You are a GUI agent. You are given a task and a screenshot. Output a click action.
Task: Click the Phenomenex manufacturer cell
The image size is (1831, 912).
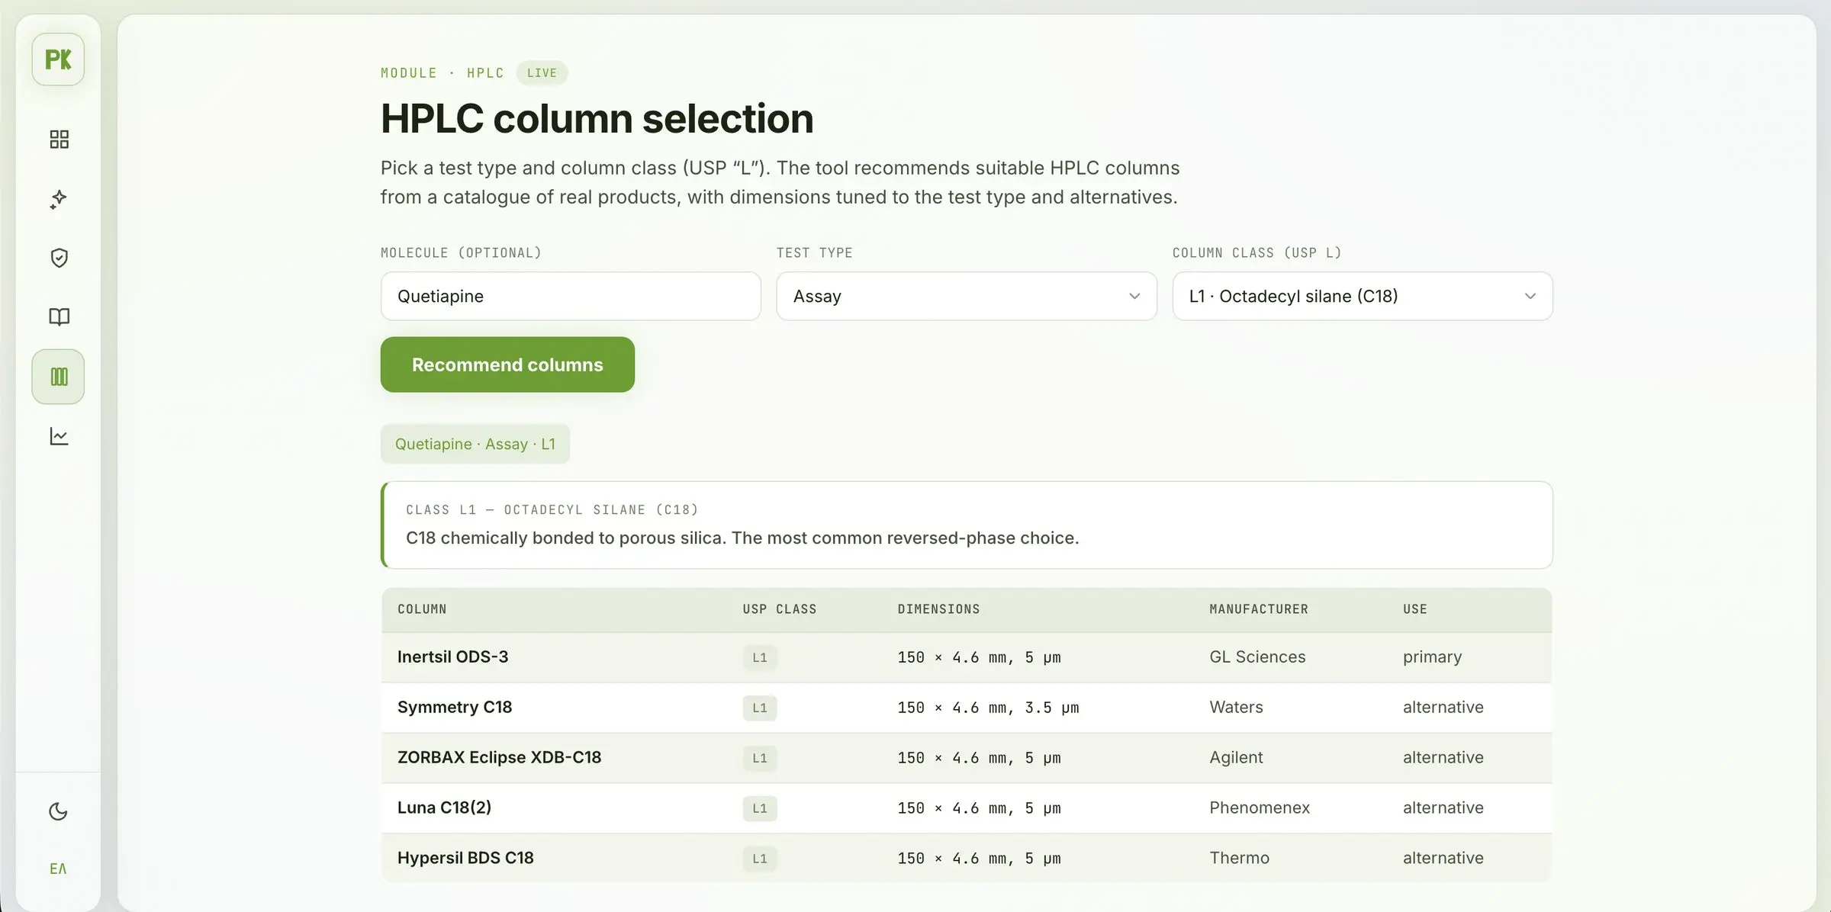coord(1260,808)
